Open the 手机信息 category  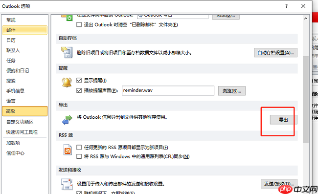click(16, 91)
